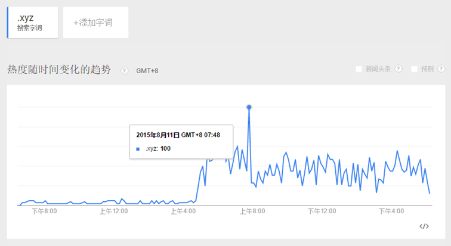Click blue legend square in tooltip

point(138,149)
